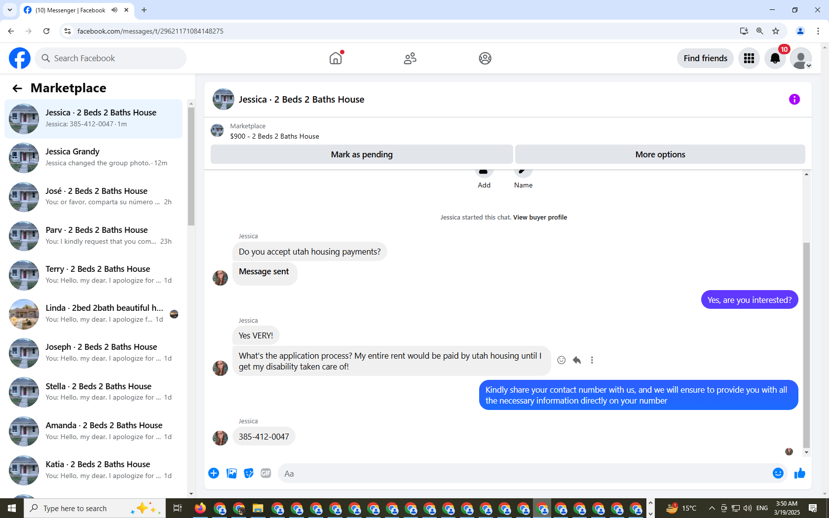Click Mark as pending

[x=362, y=154]
